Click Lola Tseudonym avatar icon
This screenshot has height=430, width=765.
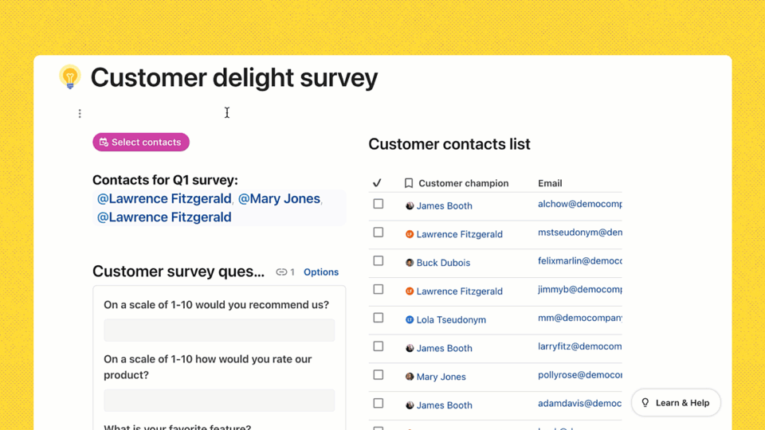pyautogui.click(x=410, y=320)
